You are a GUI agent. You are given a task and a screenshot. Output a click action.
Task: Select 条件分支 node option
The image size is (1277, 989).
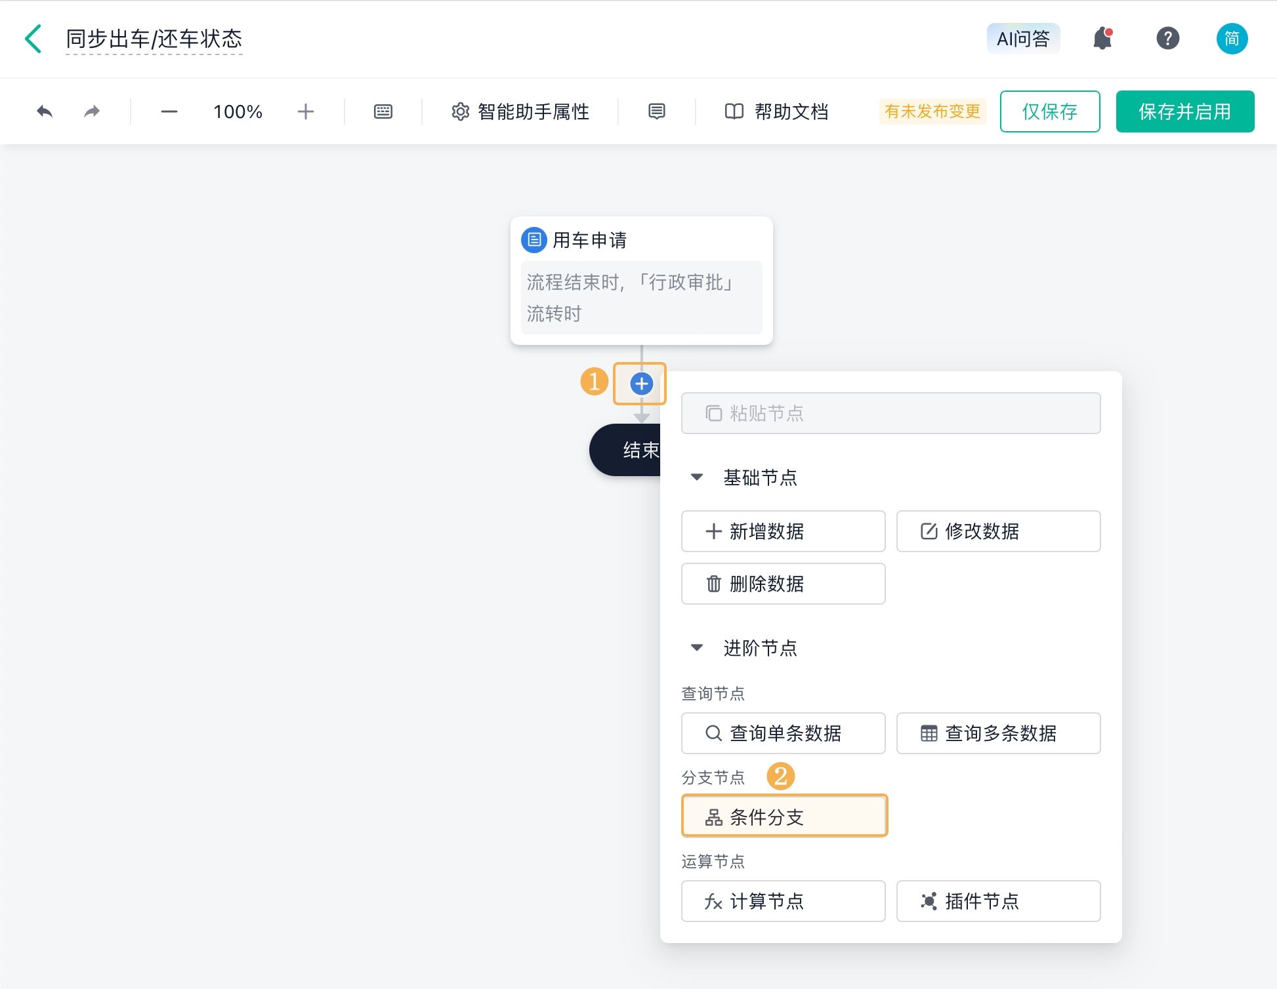tap(784, 817)
